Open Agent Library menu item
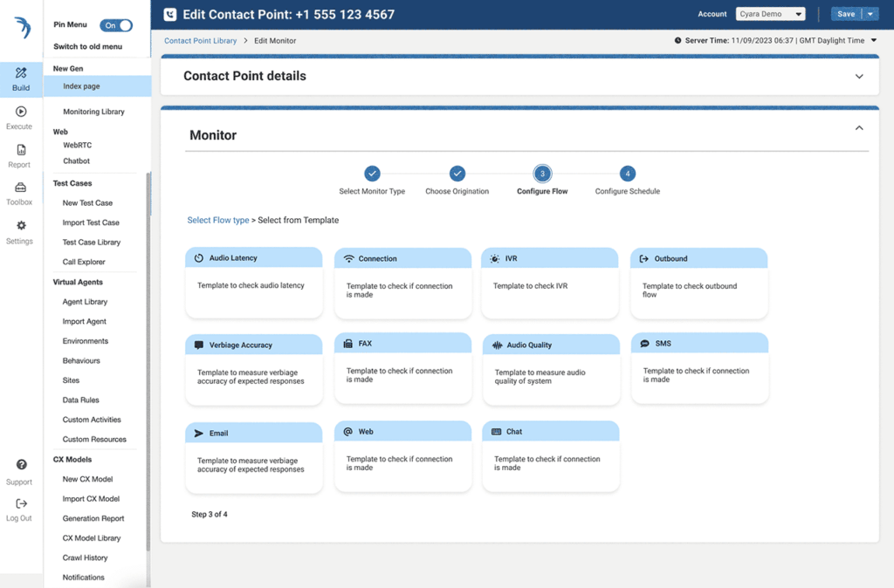This screenshot has width=894, height=588. [x=85, y=302]
